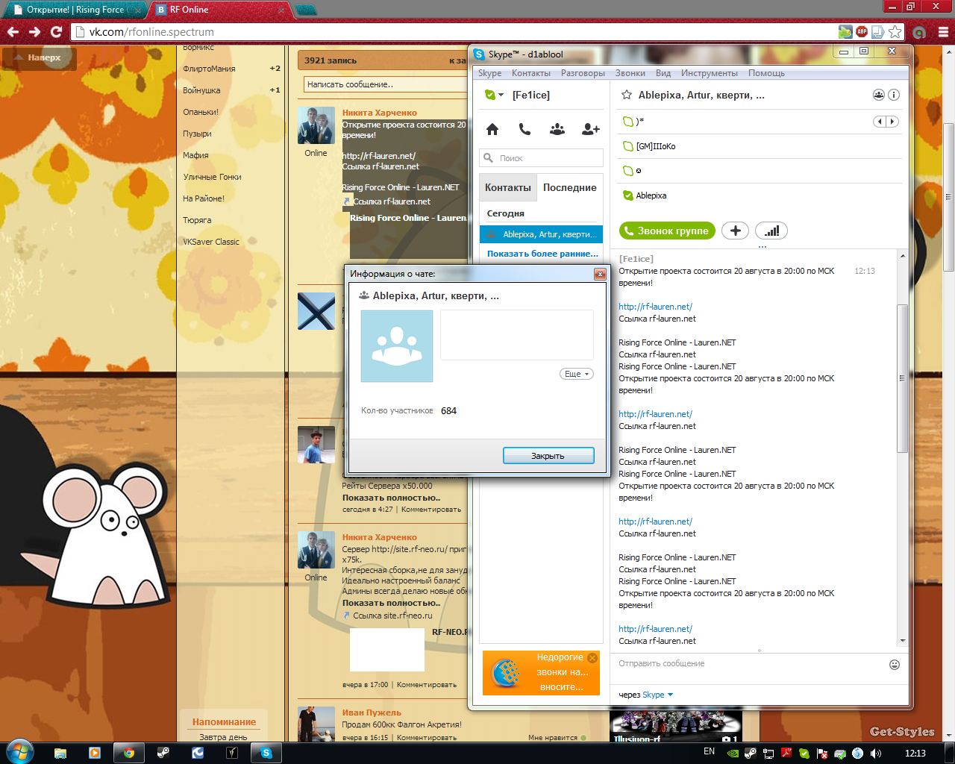
Task: Open the volume control in system tray
Action: point(877,753)
